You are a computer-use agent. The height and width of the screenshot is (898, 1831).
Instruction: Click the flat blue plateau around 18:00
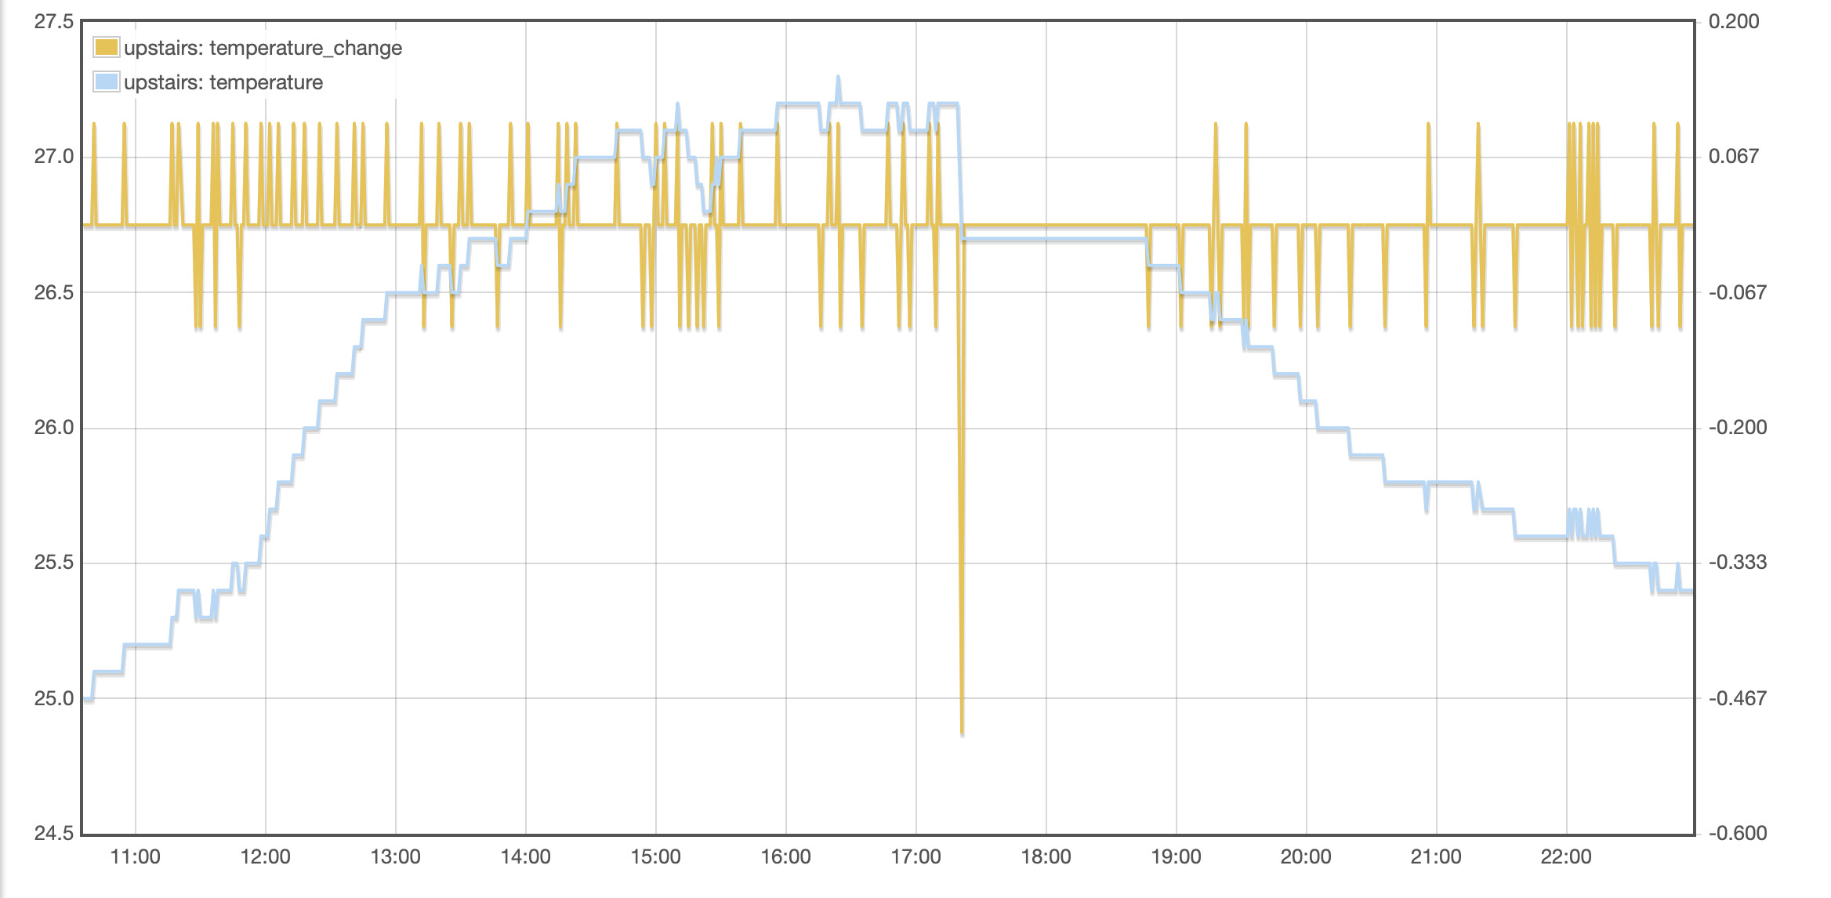coord(1054,239)
